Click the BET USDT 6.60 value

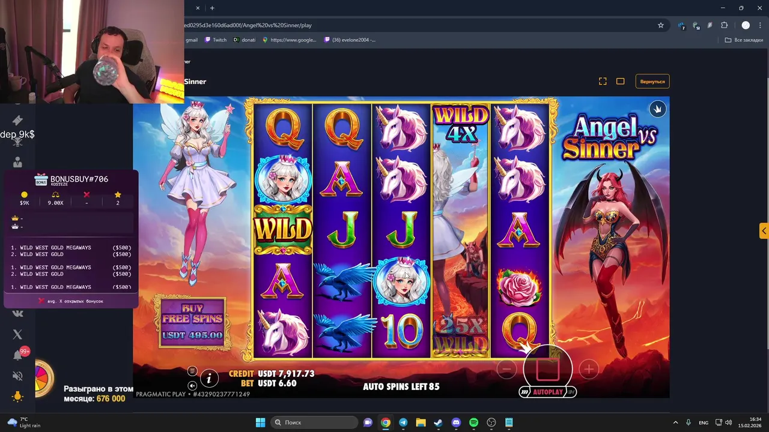tap(277, 383)
